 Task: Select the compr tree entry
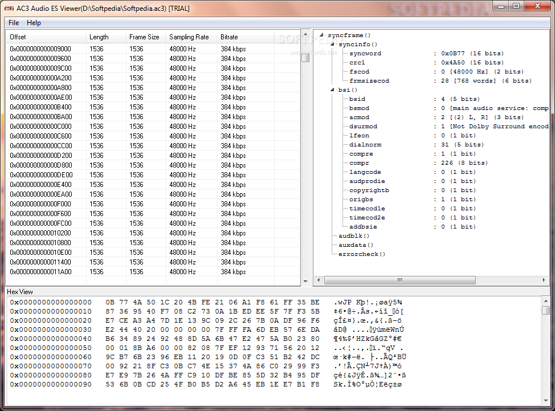tap(418, 163)
